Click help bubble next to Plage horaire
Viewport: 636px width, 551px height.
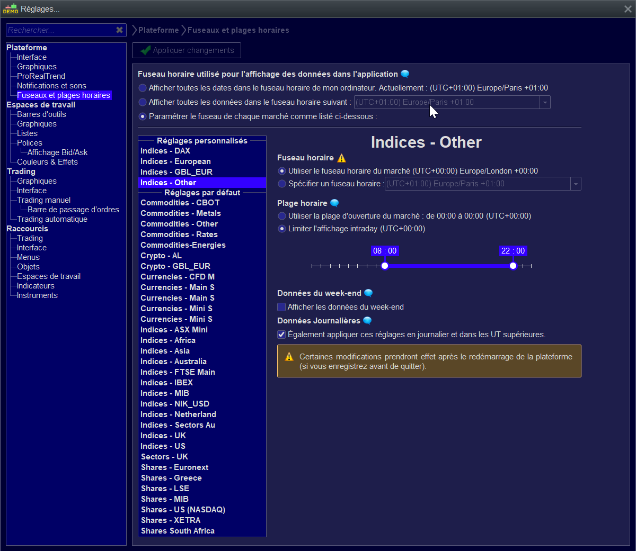(334, 203)
